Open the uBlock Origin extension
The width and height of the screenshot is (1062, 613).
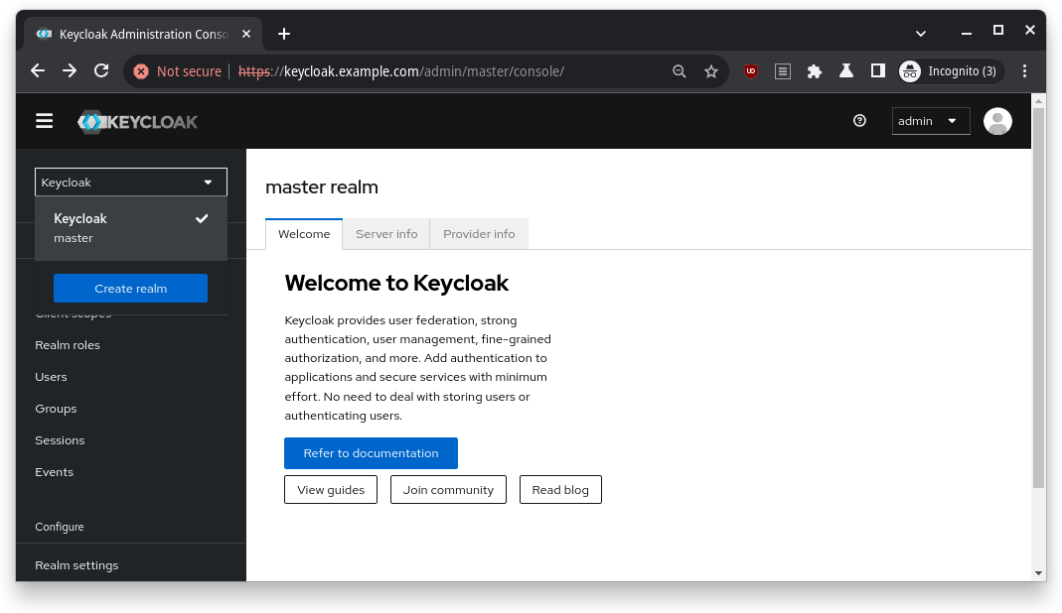[750, 71]
